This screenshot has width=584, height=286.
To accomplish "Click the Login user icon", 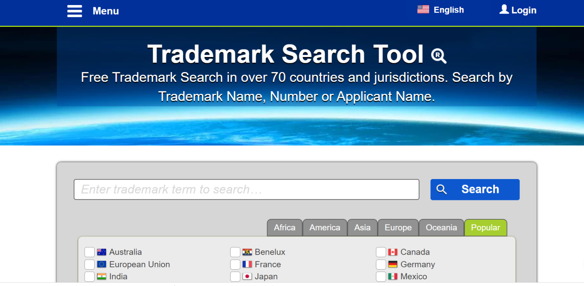I will 504,10.
